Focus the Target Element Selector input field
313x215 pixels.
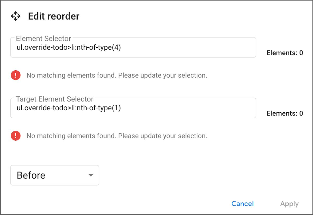[183, 109]
